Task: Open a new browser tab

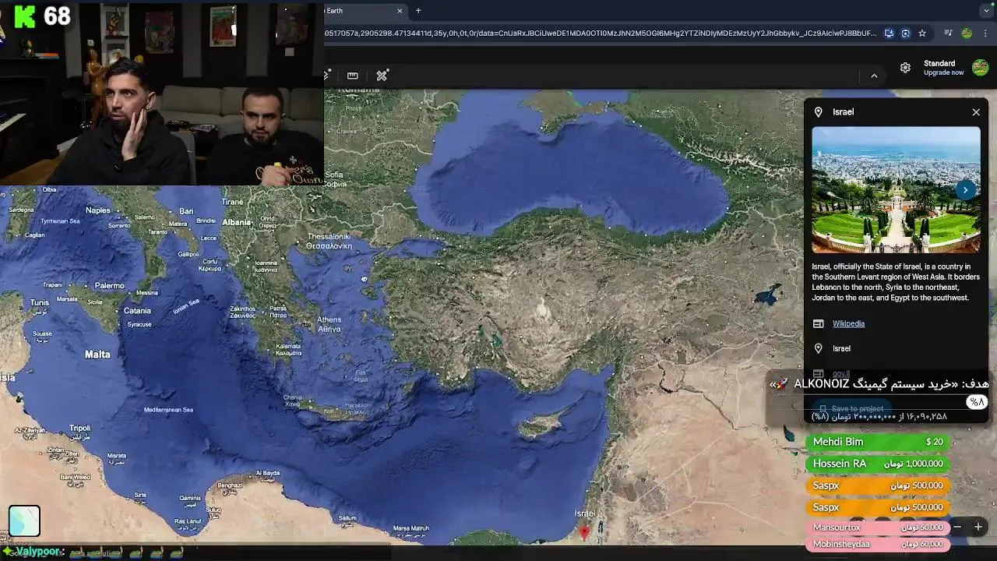Action: coord(418,11)
